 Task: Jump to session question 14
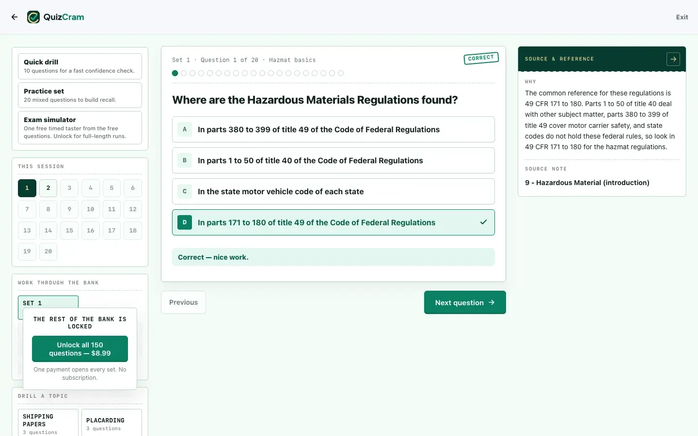pos(48,231)
